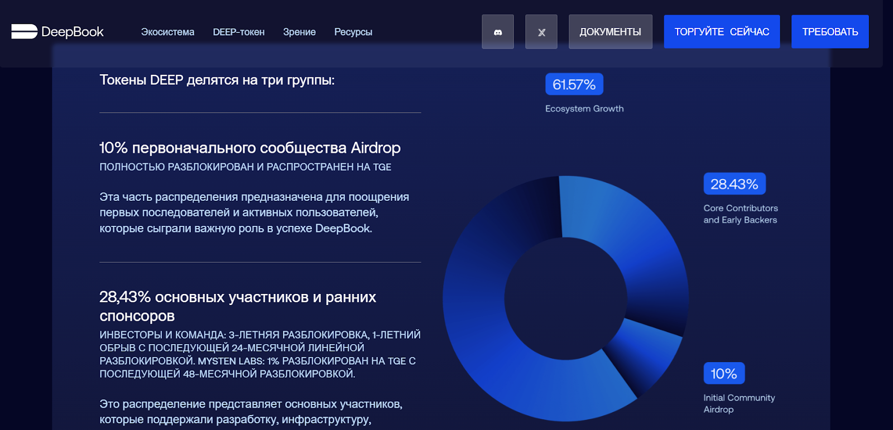Click the 'ИНВЕСТОРЫ И КОМАНДА' unlock schedule text

260,354
